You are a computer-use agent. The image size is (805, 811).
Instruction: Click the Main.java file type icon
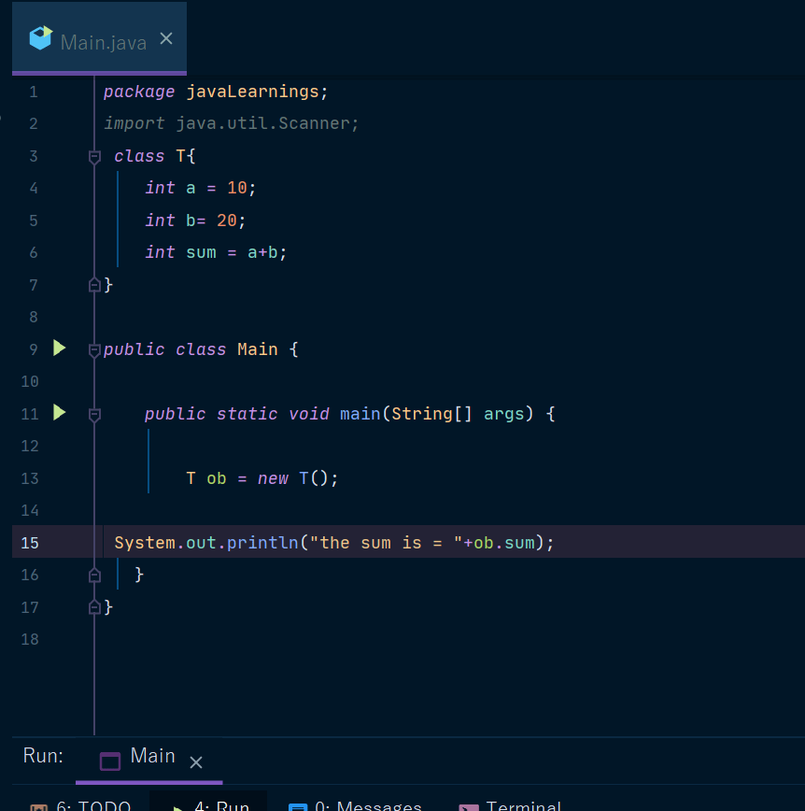coord(41,38)
